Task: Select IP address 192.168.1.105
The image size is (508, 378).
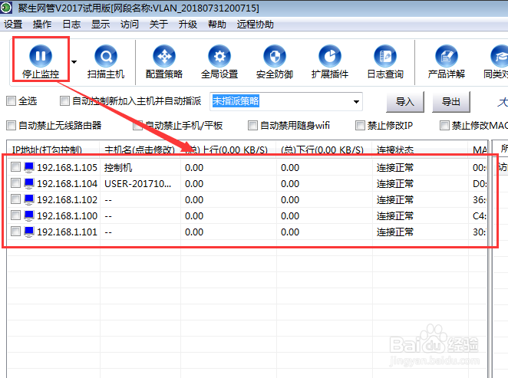Action: pyautogui.click(x=67, y=168)
